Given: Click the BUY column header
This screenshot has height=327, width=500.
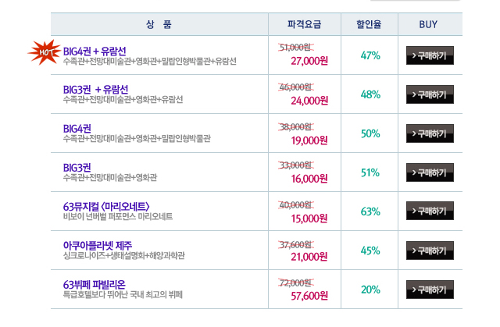Looking at the screenshot, I should click(x=428, y=23).
